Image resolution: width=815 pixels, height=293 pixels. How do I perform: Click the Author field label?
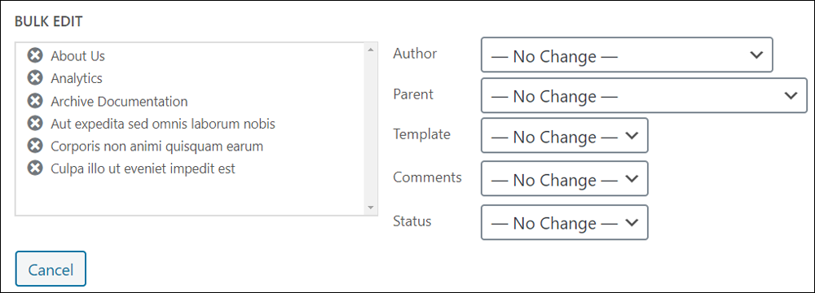point(416,54)
